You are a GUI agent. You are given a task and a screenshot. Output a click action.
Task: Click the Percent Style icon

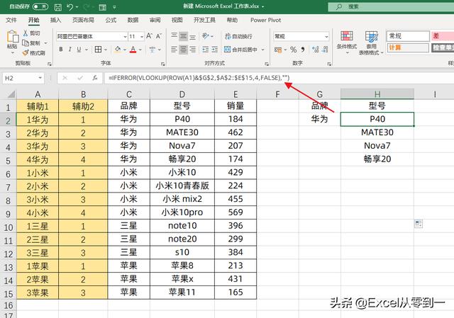(293, 50)
